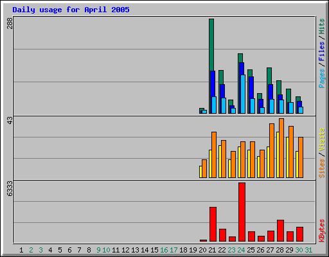
Task: Click green day label 30 on the x-axis
Action: [x=299, y=250]
